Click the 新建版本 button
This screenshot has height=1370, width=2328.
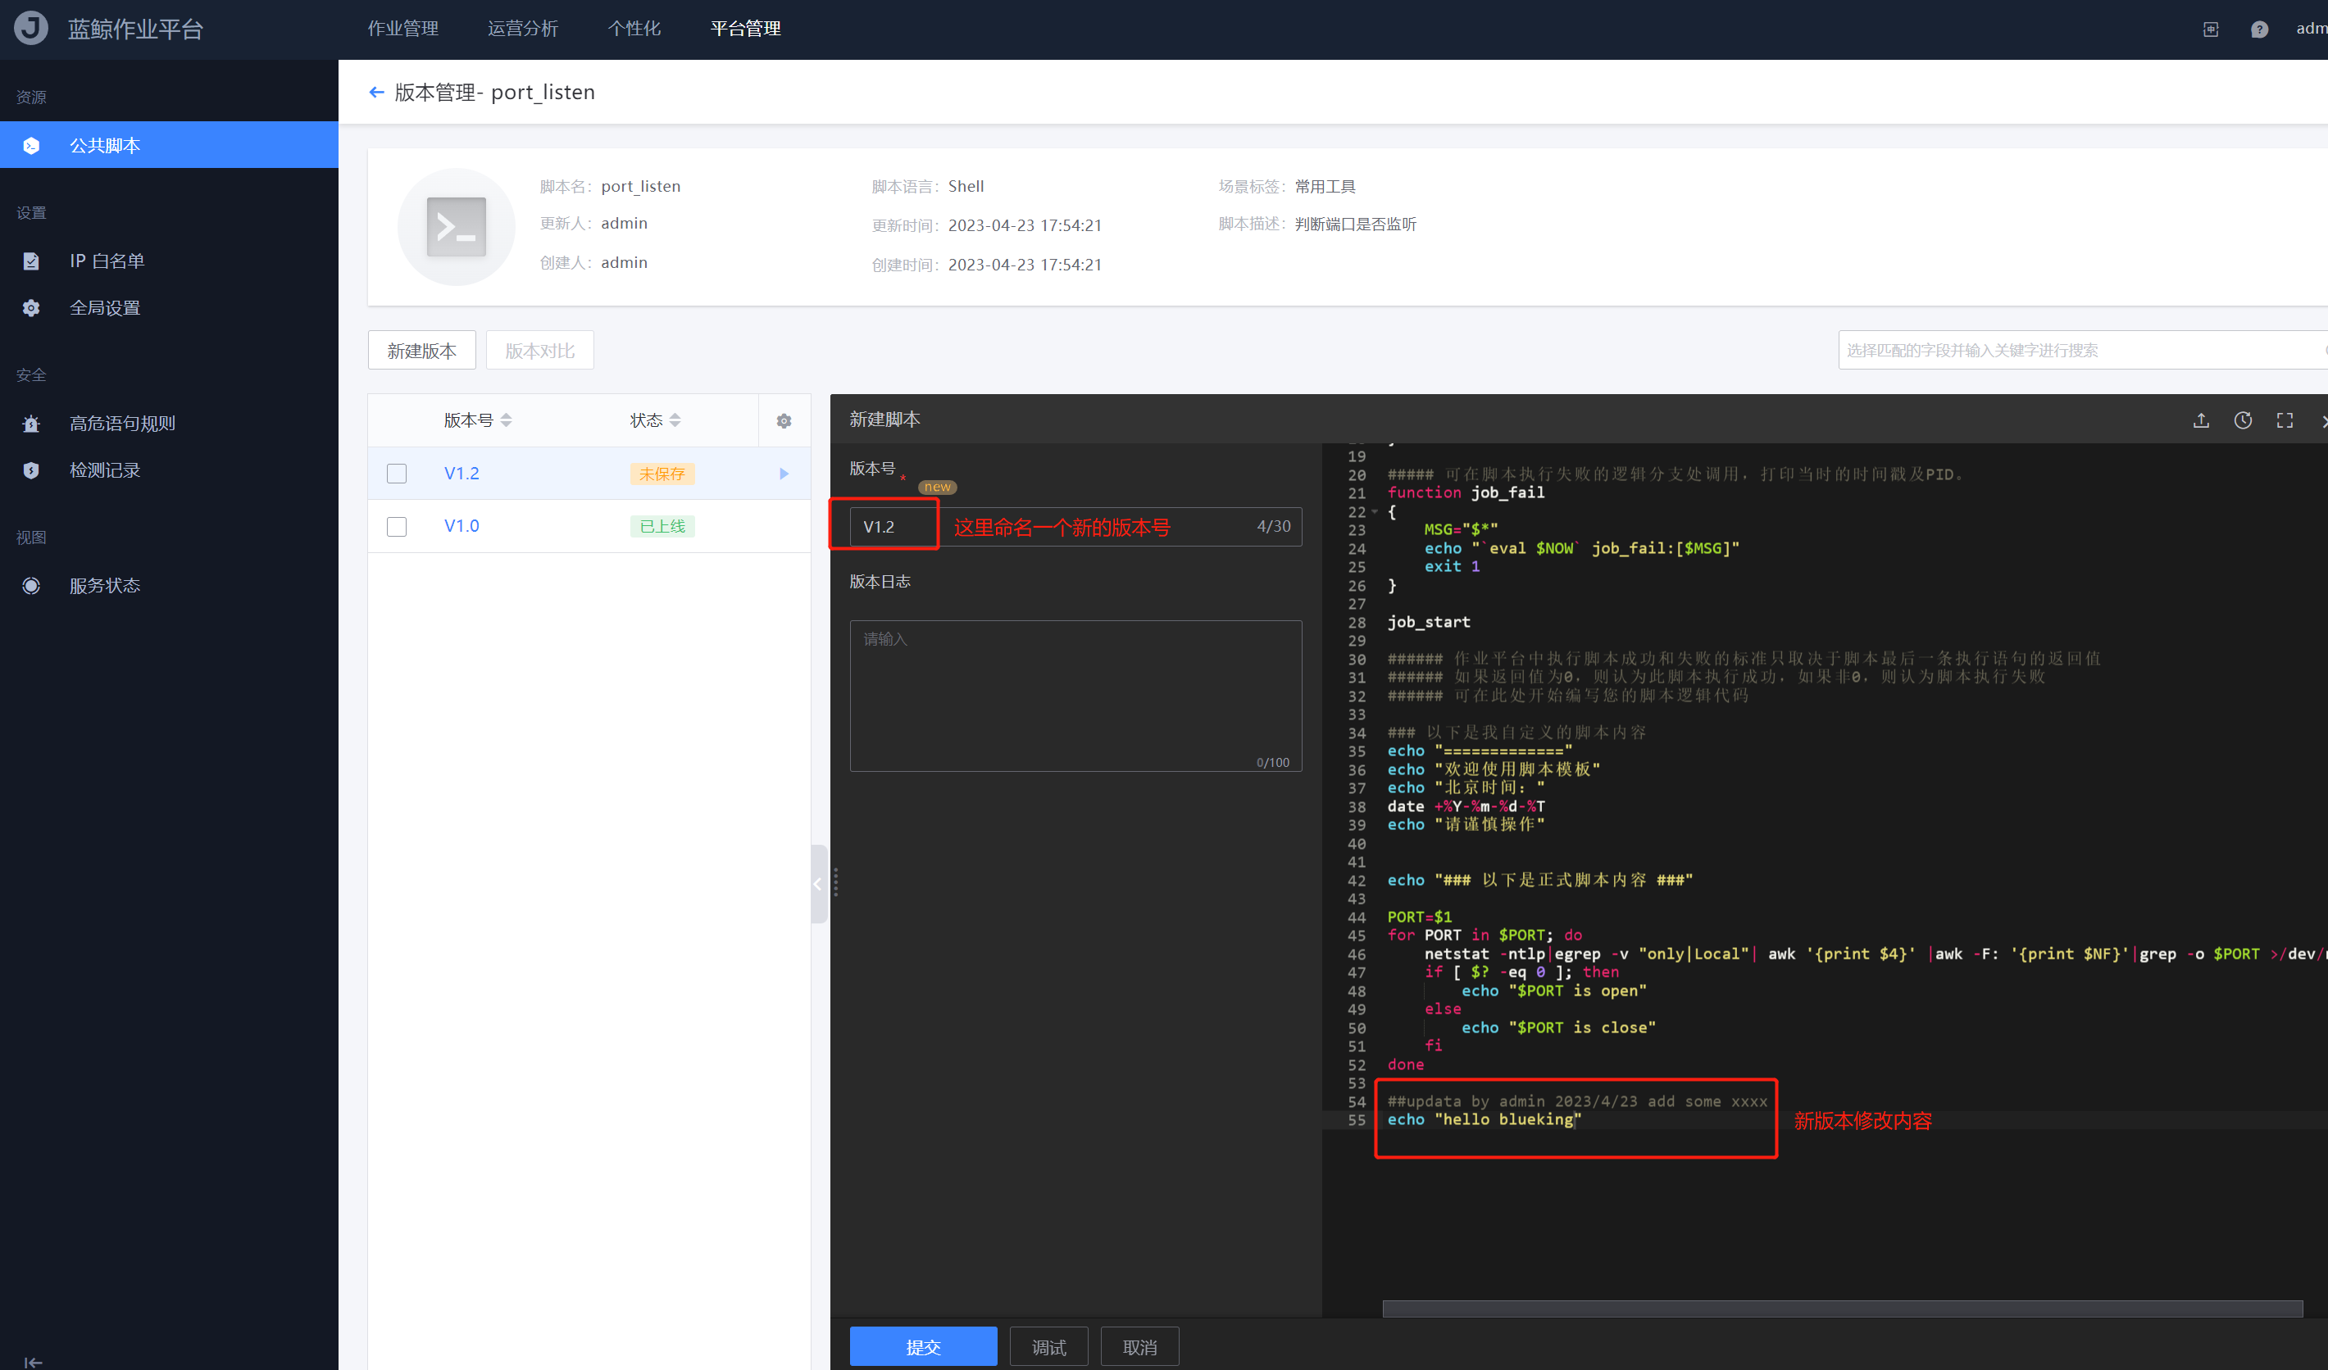pyautogui.click(x=422, y=351)
